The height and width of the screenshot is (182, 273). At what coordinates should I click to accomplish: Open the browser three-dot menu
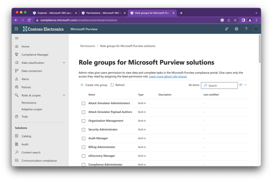(256, 20)
